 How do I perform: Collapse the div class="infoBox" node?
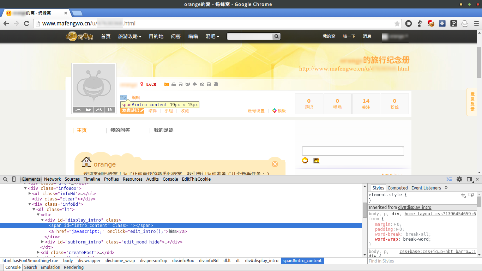click(25, 188)
